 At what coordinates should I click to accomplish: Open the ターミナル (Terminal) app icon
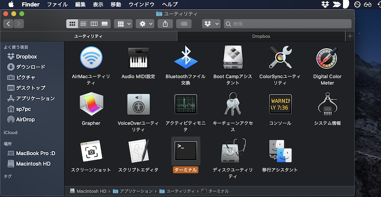point(185,151)
